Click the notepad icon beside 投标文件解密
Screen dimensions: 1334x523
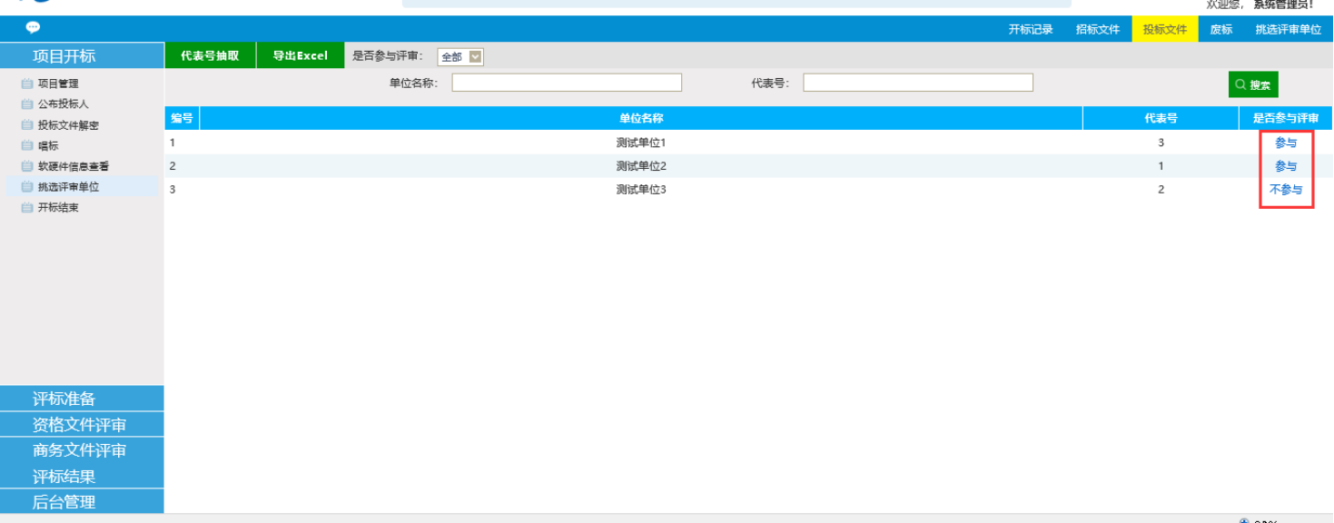click(x=27, y=125)
